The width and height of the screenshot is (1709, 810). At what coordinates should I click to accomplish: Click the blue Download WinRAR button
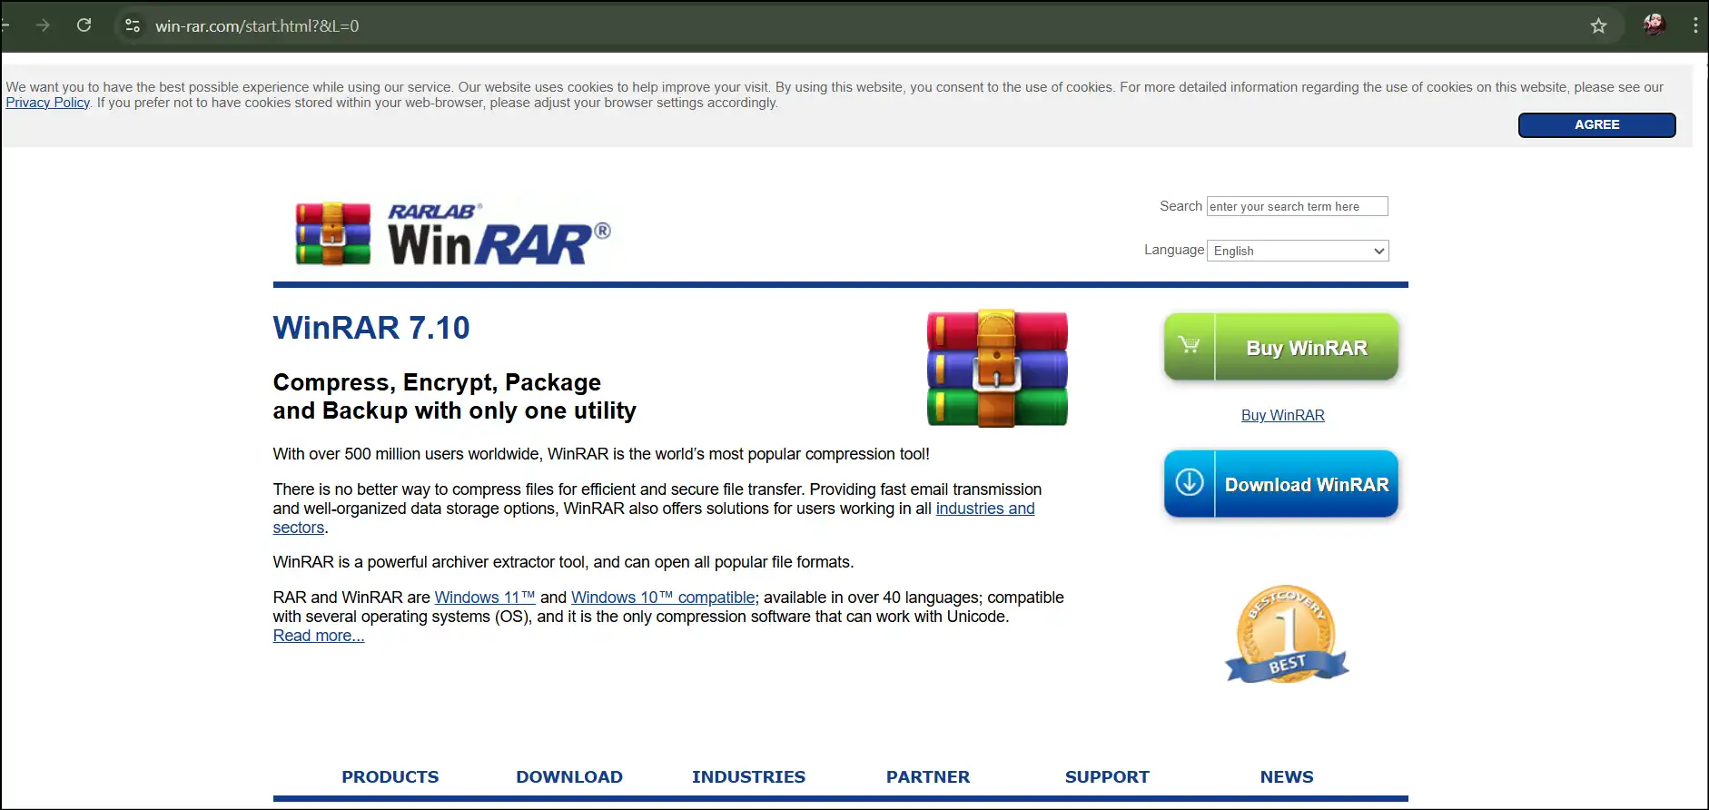click(1280, 484)
